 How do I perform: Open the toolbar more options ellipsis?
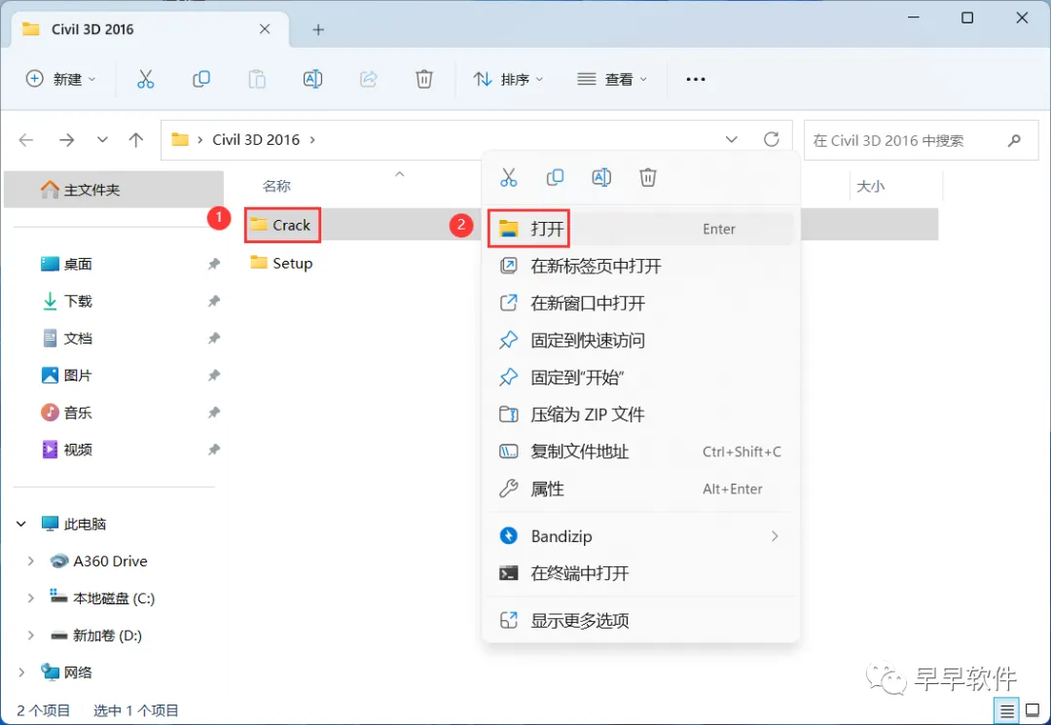pos(696,79)
